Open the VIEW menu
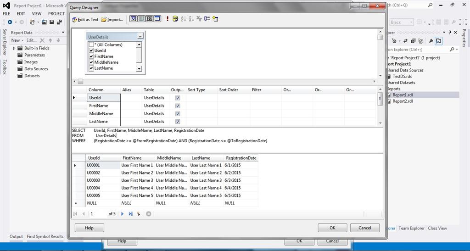470x251 pixels. pos(37,14)
